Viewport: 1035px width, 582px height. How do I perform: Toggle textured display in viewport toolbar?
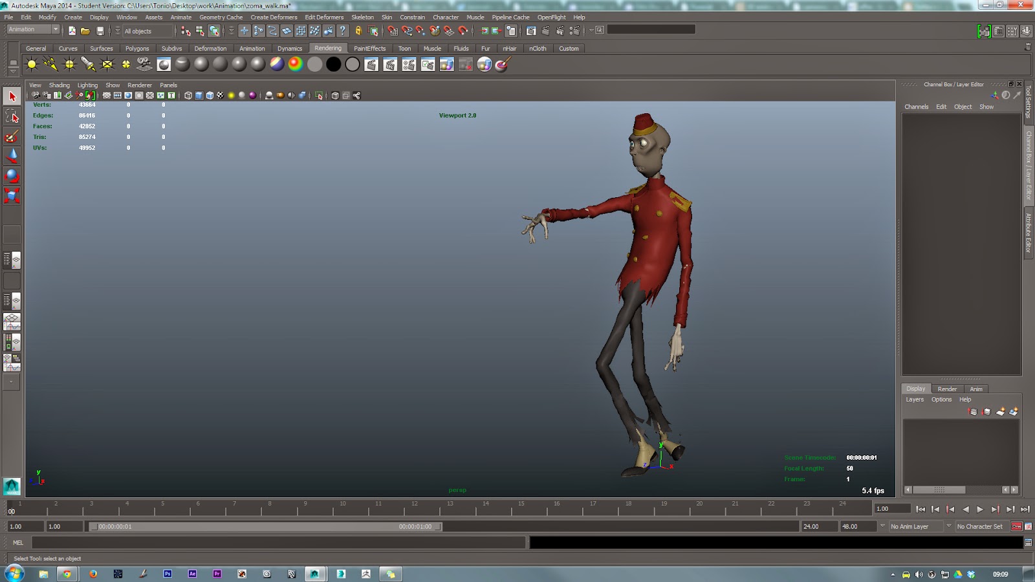pos(220,96)
